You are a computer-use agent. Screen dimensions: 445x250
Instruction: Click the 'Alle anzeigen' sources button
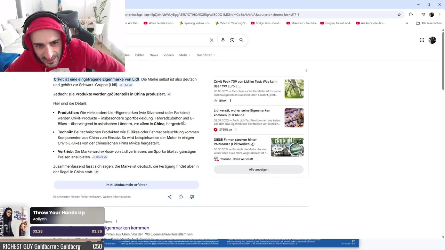click(x=259, y=169)
